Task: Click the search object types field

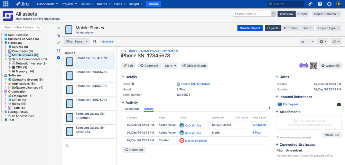Action: click(x=21, y=27)
